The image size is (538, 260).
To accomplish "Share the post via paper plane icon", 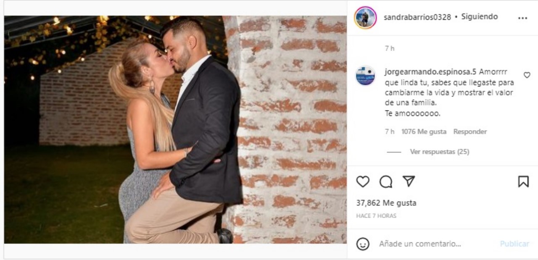I will pos(409,181).
